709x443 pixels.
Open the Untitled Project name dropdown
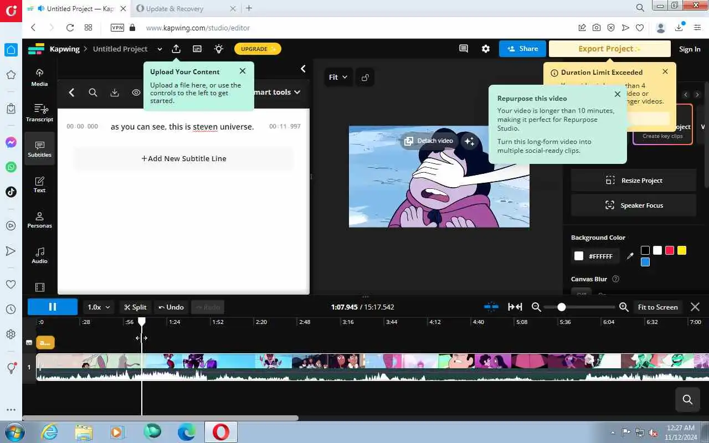[160, 49]
